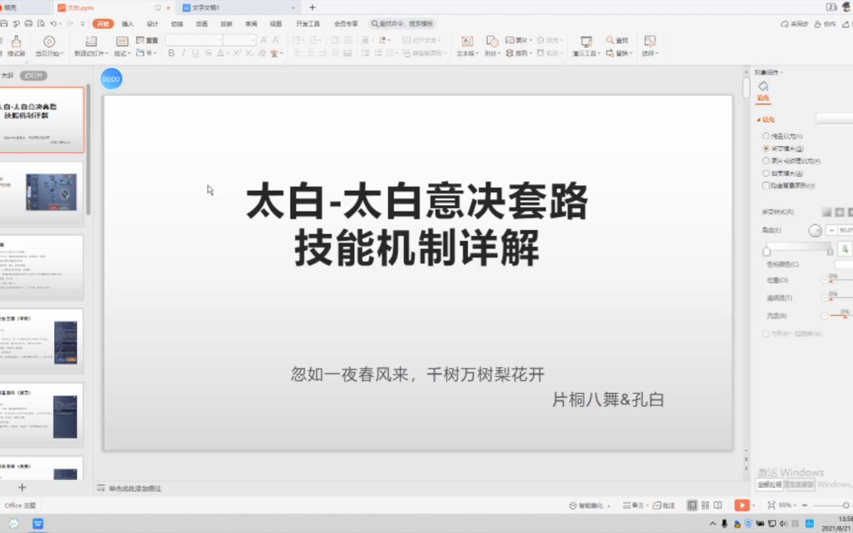853x533 pixels.
Task: Open the Developer Tools (开发工具) tab
Action: tap(308, 24)
